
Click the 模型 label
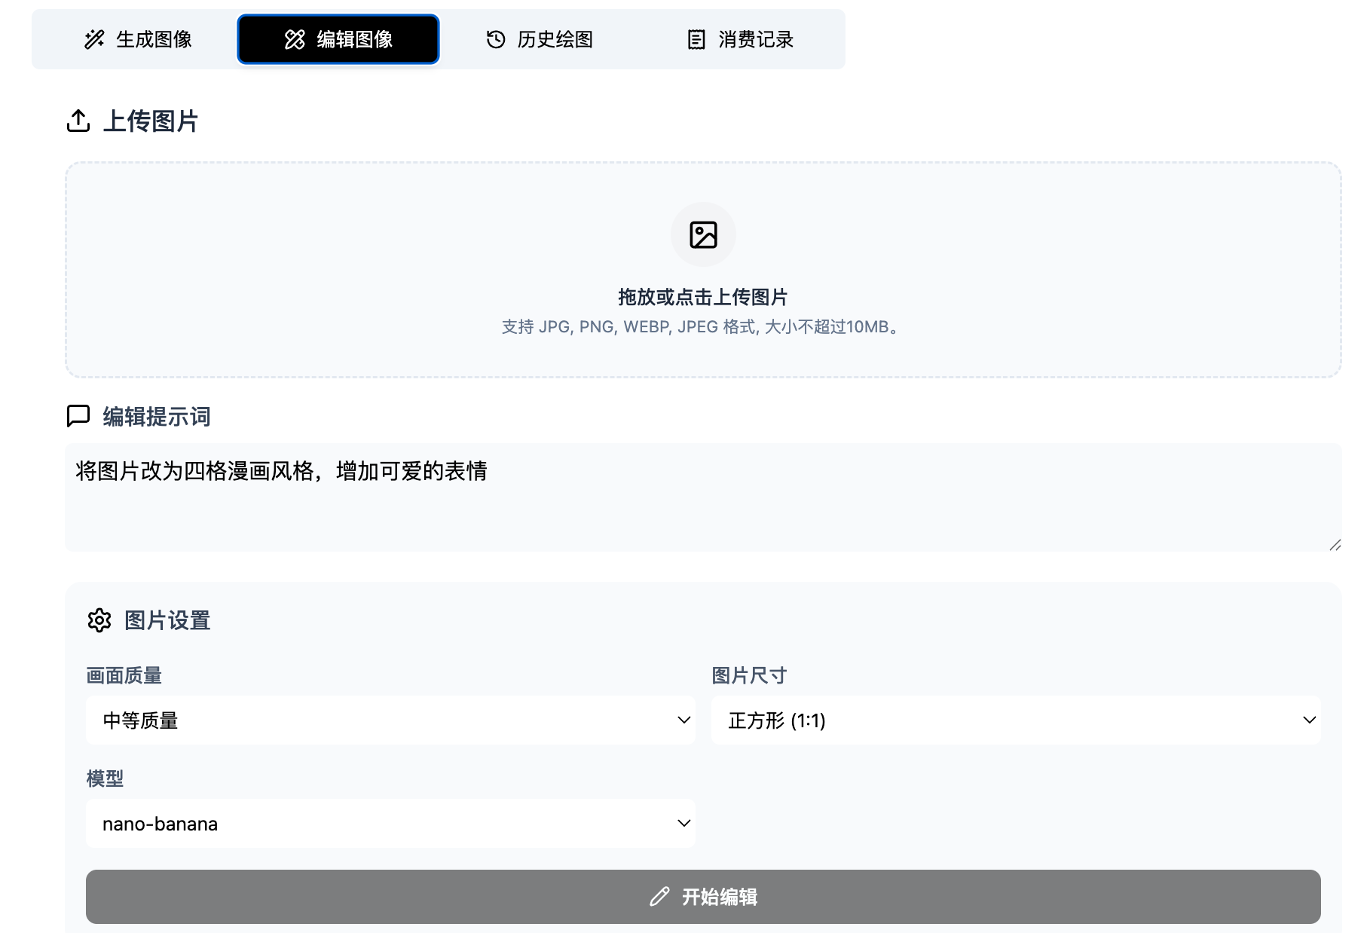coord(105,779)
